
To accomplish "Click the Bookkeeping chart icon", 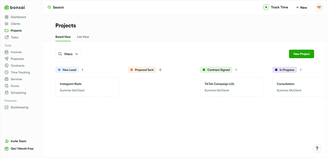I will [7, 107].
